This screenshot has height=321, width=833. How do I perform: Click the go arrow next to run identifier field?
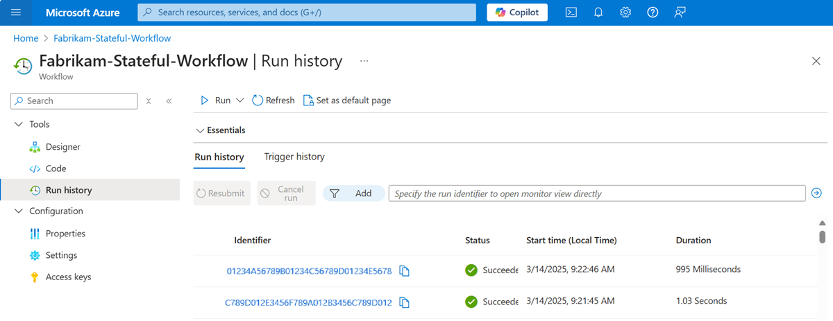tap(816, 193)
